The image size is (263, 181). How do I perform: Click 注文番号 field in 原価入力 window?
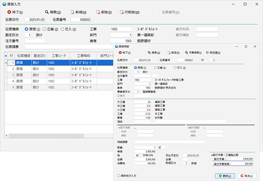tap(35, 41)
